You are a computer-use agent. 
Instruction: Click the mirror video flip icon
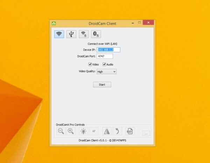tap(107, 131)
